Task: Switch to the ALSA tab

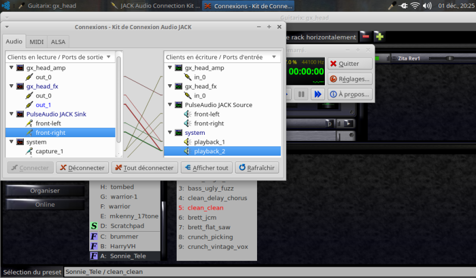Action: point(58,42)
